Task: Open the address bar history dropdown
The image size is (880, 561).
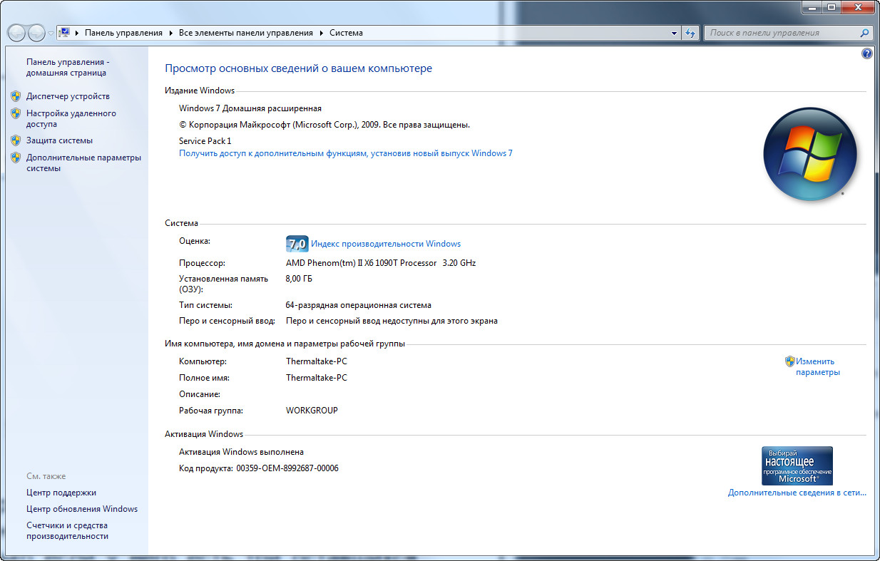Action: coord(675,33)
